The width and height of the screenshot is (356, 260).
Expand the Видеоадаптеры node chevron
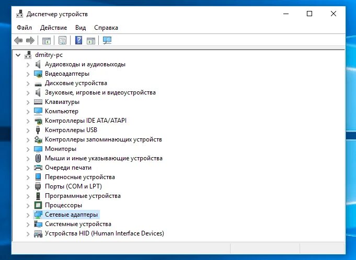28,74
